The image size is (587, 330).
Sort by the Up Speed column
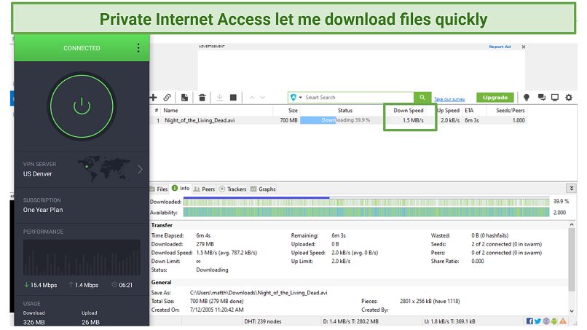point(449,111)
